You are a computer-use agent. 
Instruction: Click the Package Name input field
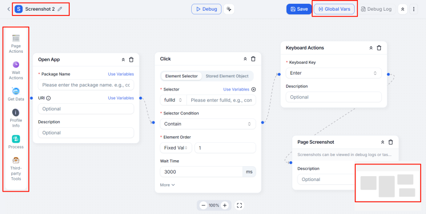pos(86,85)
